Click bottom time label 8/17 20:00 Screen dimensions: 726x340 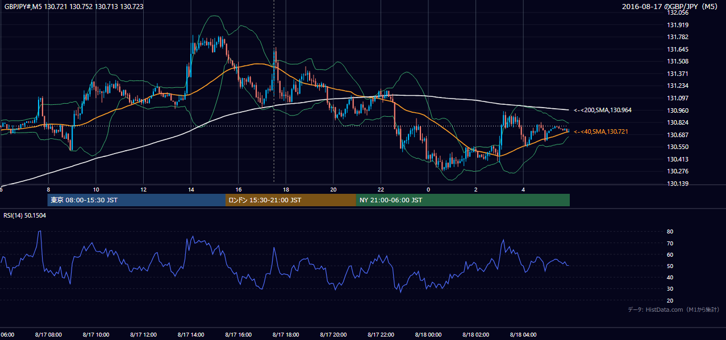[x=333, y=334]
